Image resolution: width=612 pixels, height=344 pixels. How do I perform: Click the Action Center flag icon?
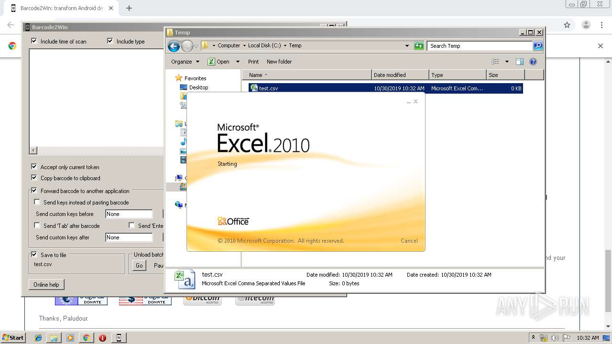pos(567,338)
